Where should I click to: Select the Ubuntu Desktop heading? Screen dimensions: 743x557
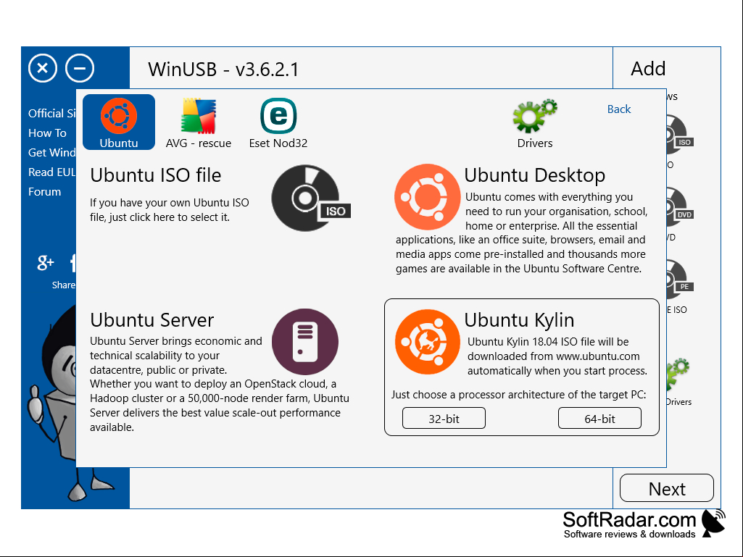coord(534,175)
